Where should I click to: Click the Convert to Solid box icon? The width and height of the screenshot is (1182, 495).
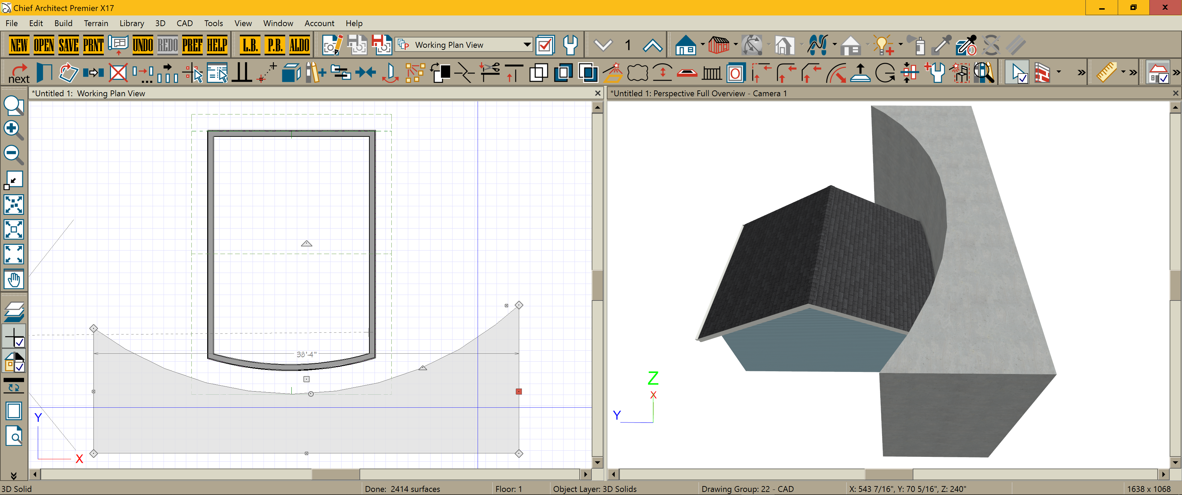(291, 73)
